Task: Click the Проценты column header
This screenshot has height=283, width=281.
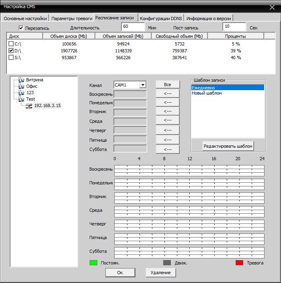Action: pyautogui.click(x=236, y=36)
